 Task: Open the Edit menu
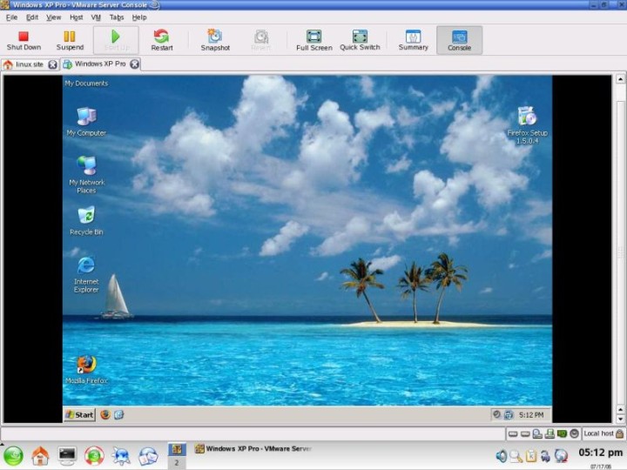tap(32, 17)
